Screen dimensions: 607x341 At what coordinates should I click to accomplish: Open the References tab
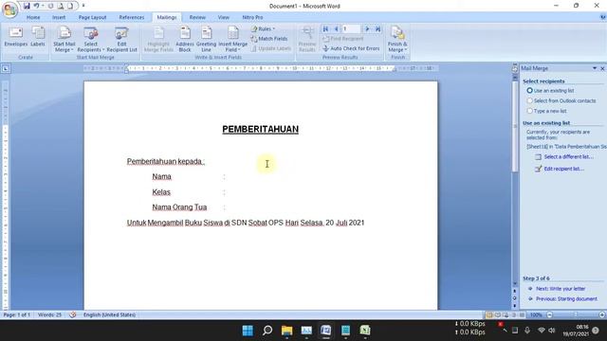coord(132,17)
